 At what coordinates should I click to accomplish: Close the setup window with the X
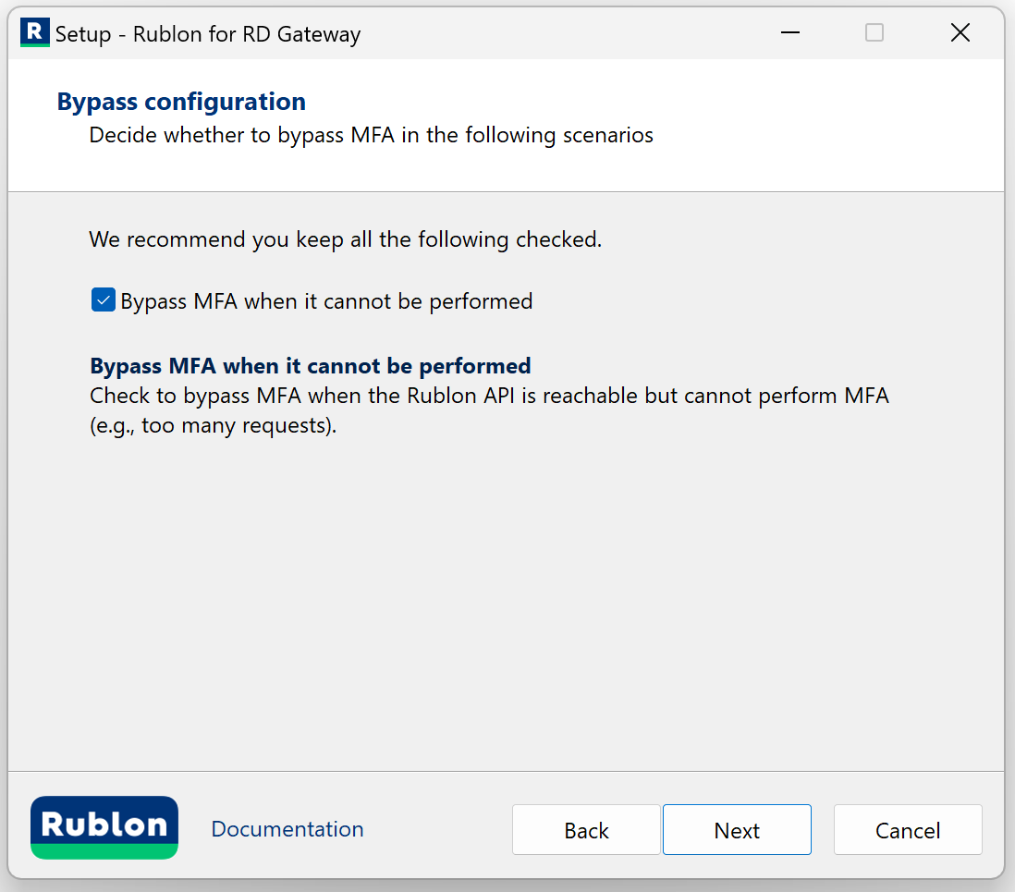pos(960,33)
